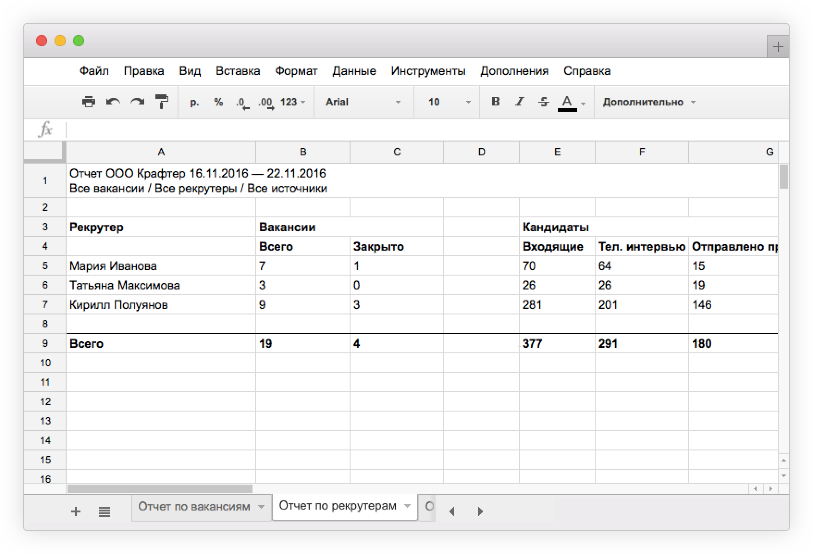The image size is (813, 554).
Task: Toggle italic formatting
Action: pyautogui.click(x=519, y=102)
